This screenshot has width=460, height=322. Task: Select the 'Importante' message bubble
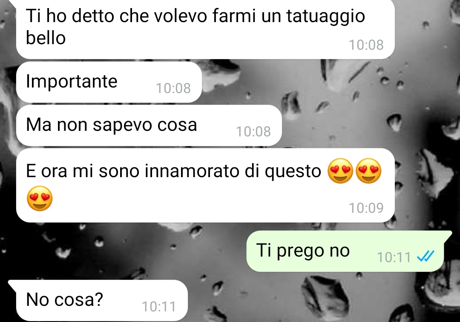tap(109, 82)
